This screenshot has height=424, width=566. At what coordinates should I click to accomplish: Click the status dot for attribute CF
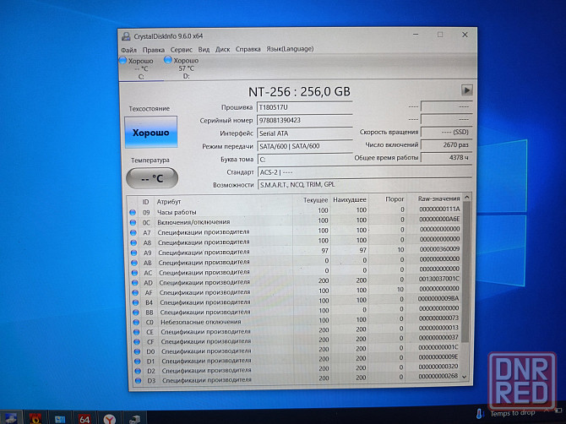[137, 342]
